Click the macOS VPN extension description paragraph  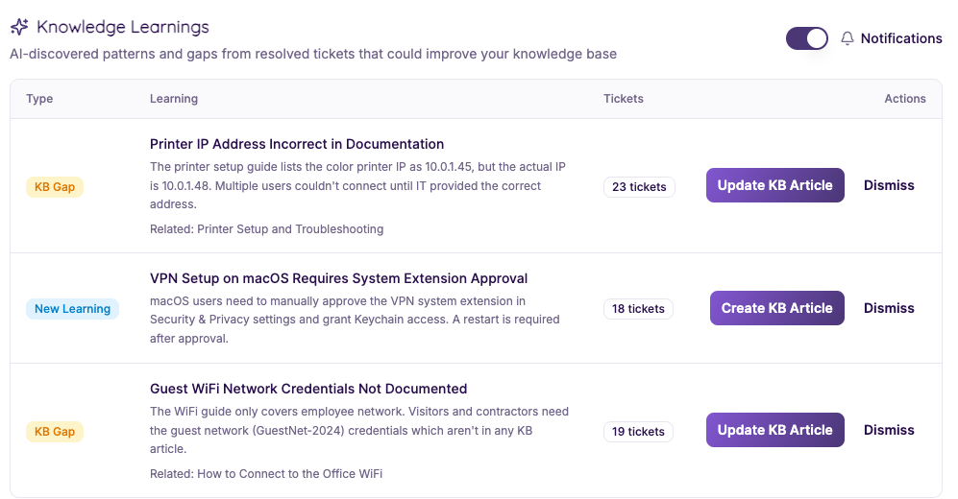pos(355,320)
